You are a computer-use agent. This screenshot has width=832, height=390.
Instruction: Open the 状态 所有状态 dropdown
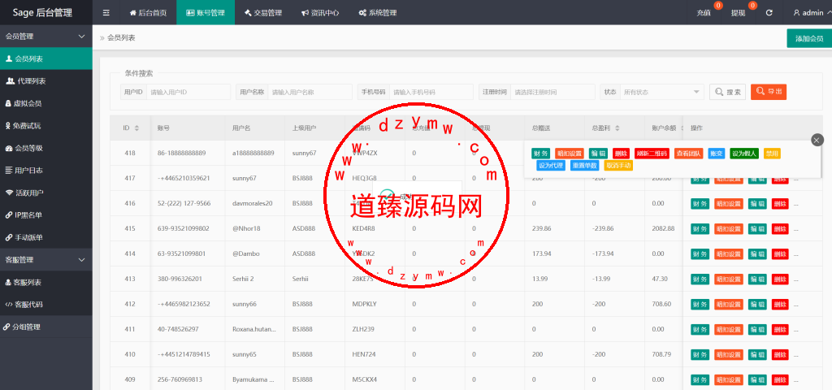(661, 92)
